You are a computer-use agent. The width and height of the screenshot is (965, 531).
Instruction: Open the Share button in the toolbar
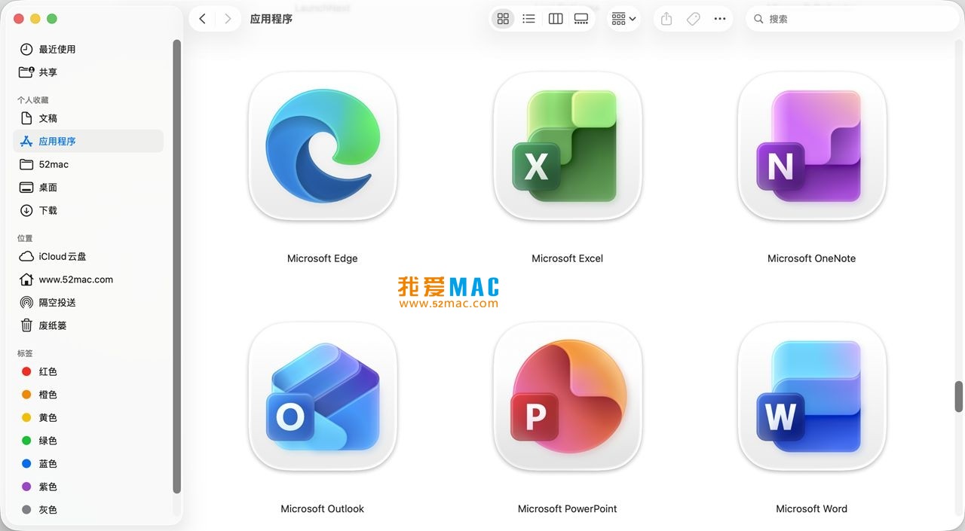666,18
